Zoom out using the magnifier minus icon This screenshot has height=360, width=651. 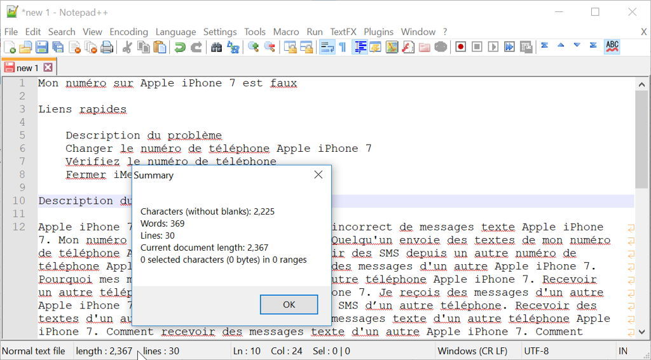click(x=270, y=47)
